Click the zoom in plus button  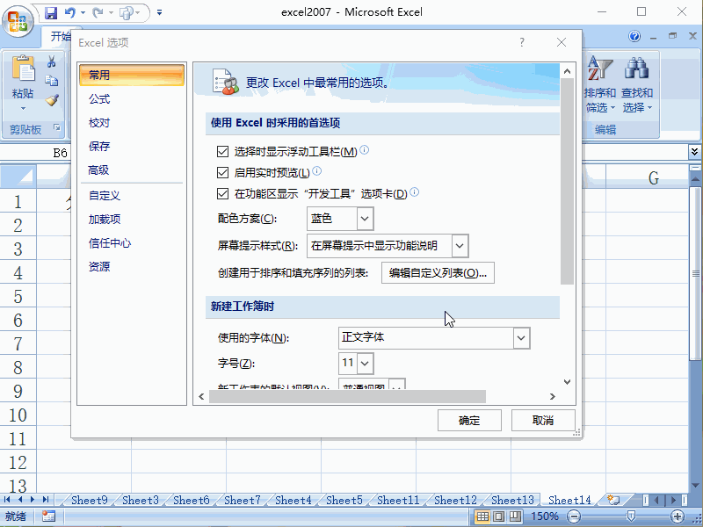click(678, 516)
